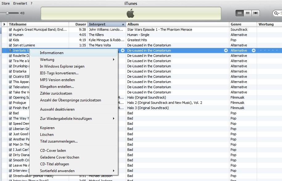The width and height of the screenshot is (282, 181).
Task: Sort by Wertung column header
Action: tap(269, 24)
